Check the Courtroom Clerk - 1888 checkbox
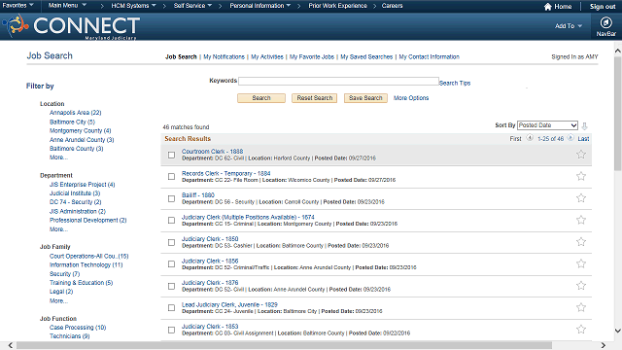This screenshot has height=350, width=622. click(171, 155)
